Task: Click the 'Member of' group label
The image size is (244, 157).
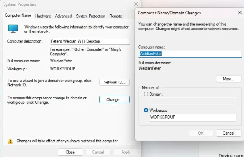Action: click(x=150, y=88)
